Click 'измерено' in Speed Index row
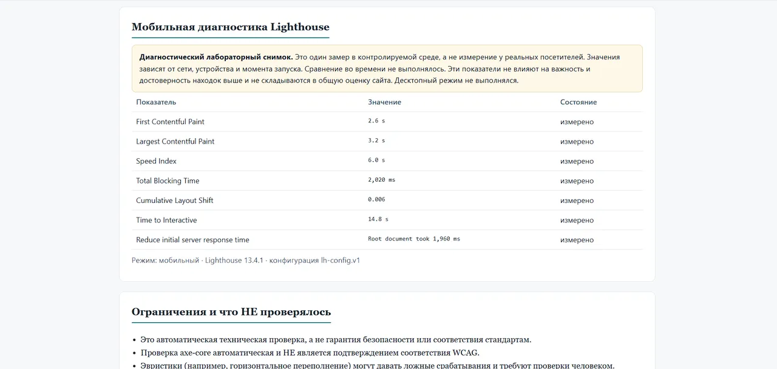This screenshot has height=369, width=777. click(577, 161)
